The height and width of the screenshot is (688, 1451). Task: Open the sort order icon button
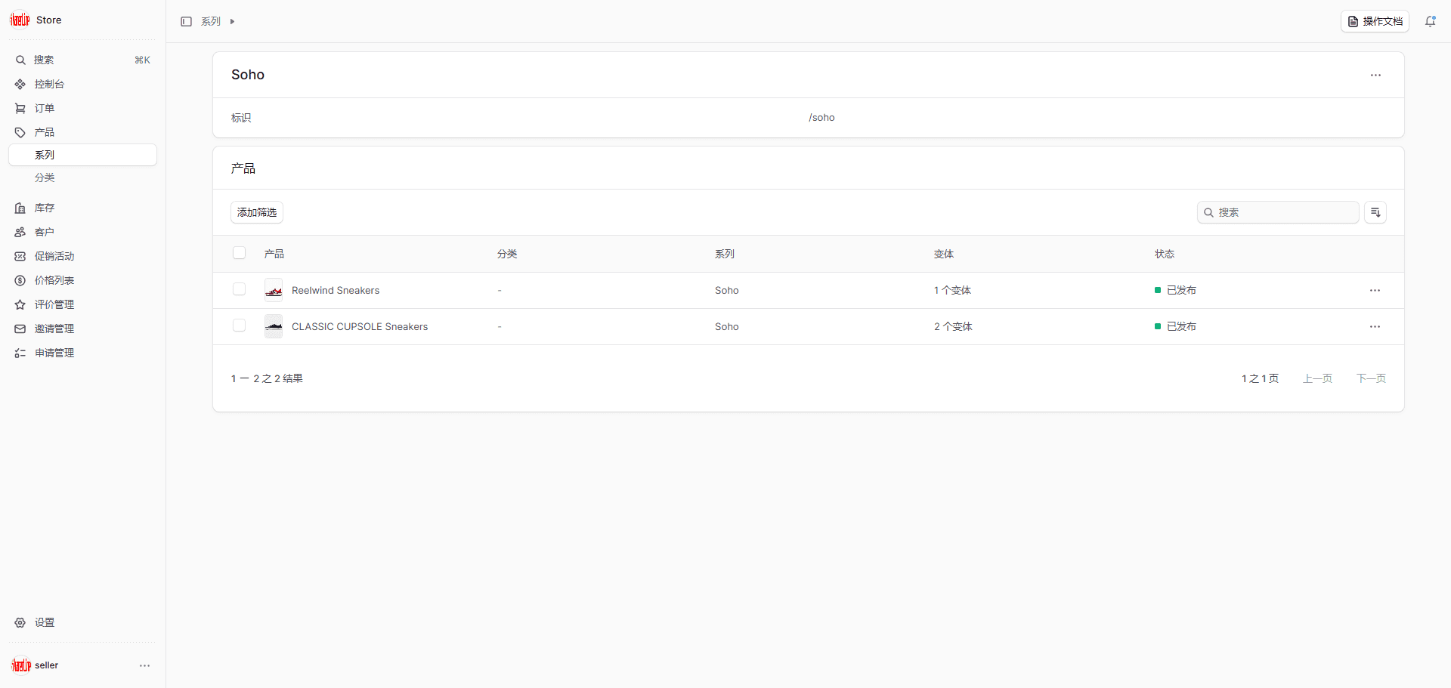pos(1375,212)
